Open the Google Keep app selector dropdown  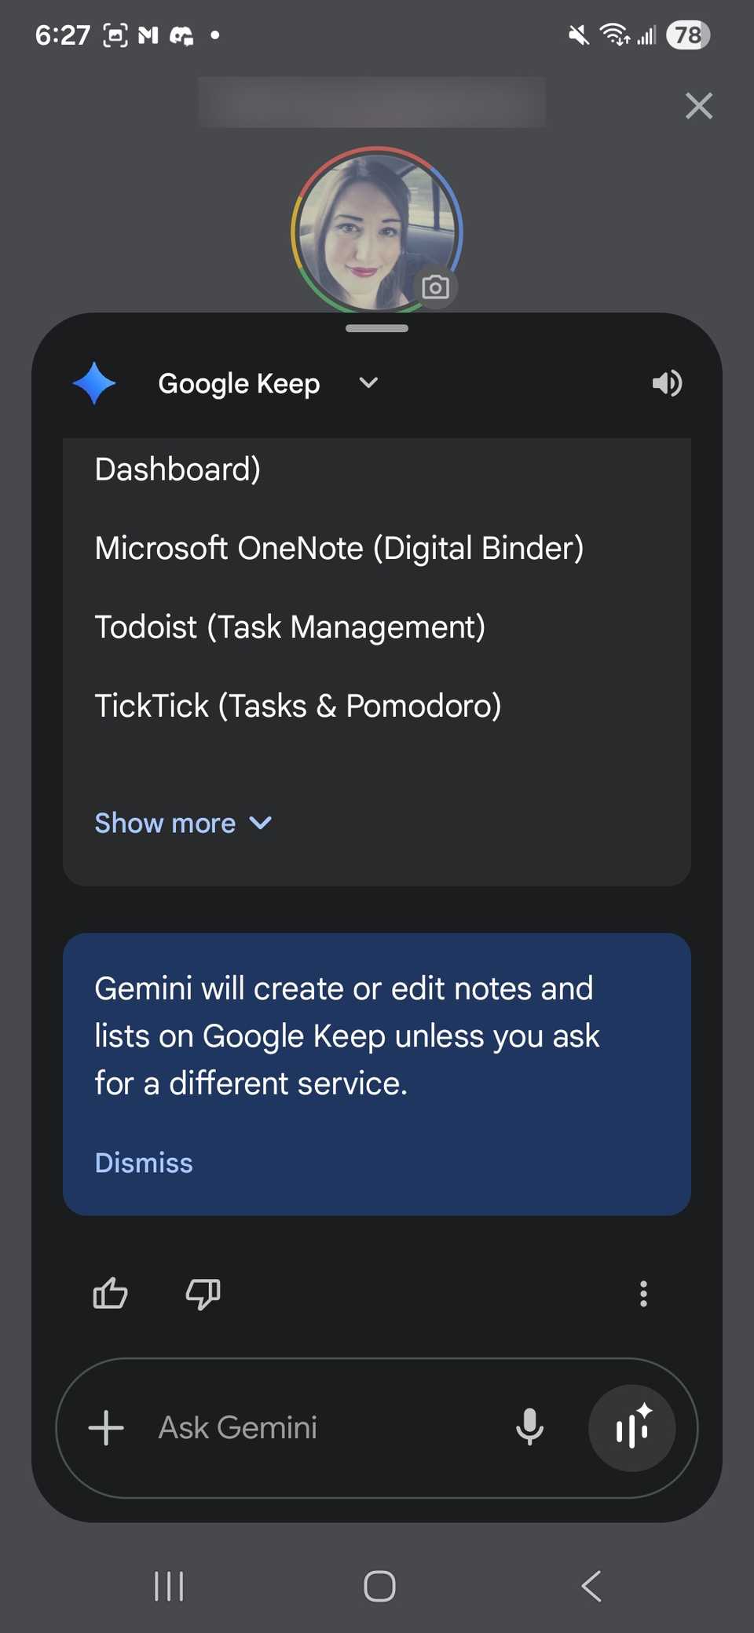point(367,383)
